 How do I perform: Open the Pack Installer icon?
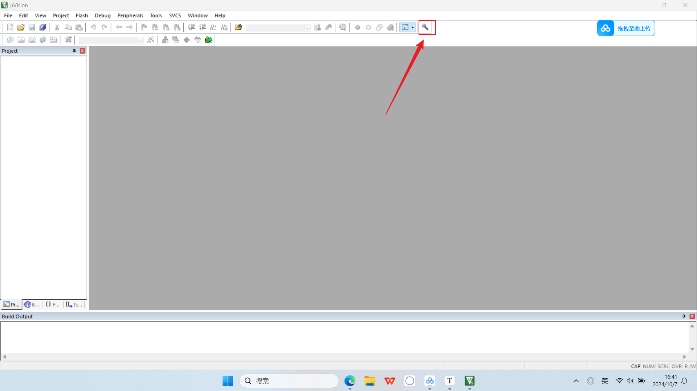coord(209,40)
